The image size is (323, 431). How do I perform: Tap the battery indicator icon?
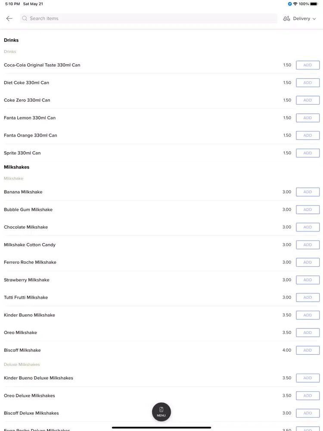click(x=314, y=4)
